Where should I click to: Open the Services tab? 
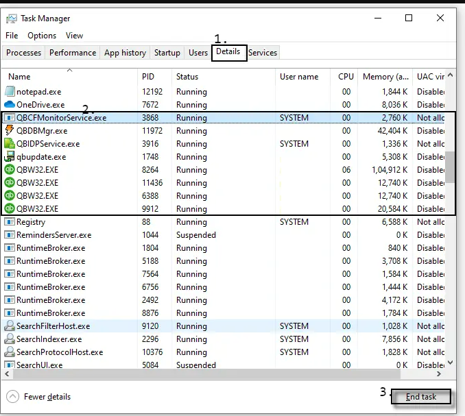click(x=263, y=53)
